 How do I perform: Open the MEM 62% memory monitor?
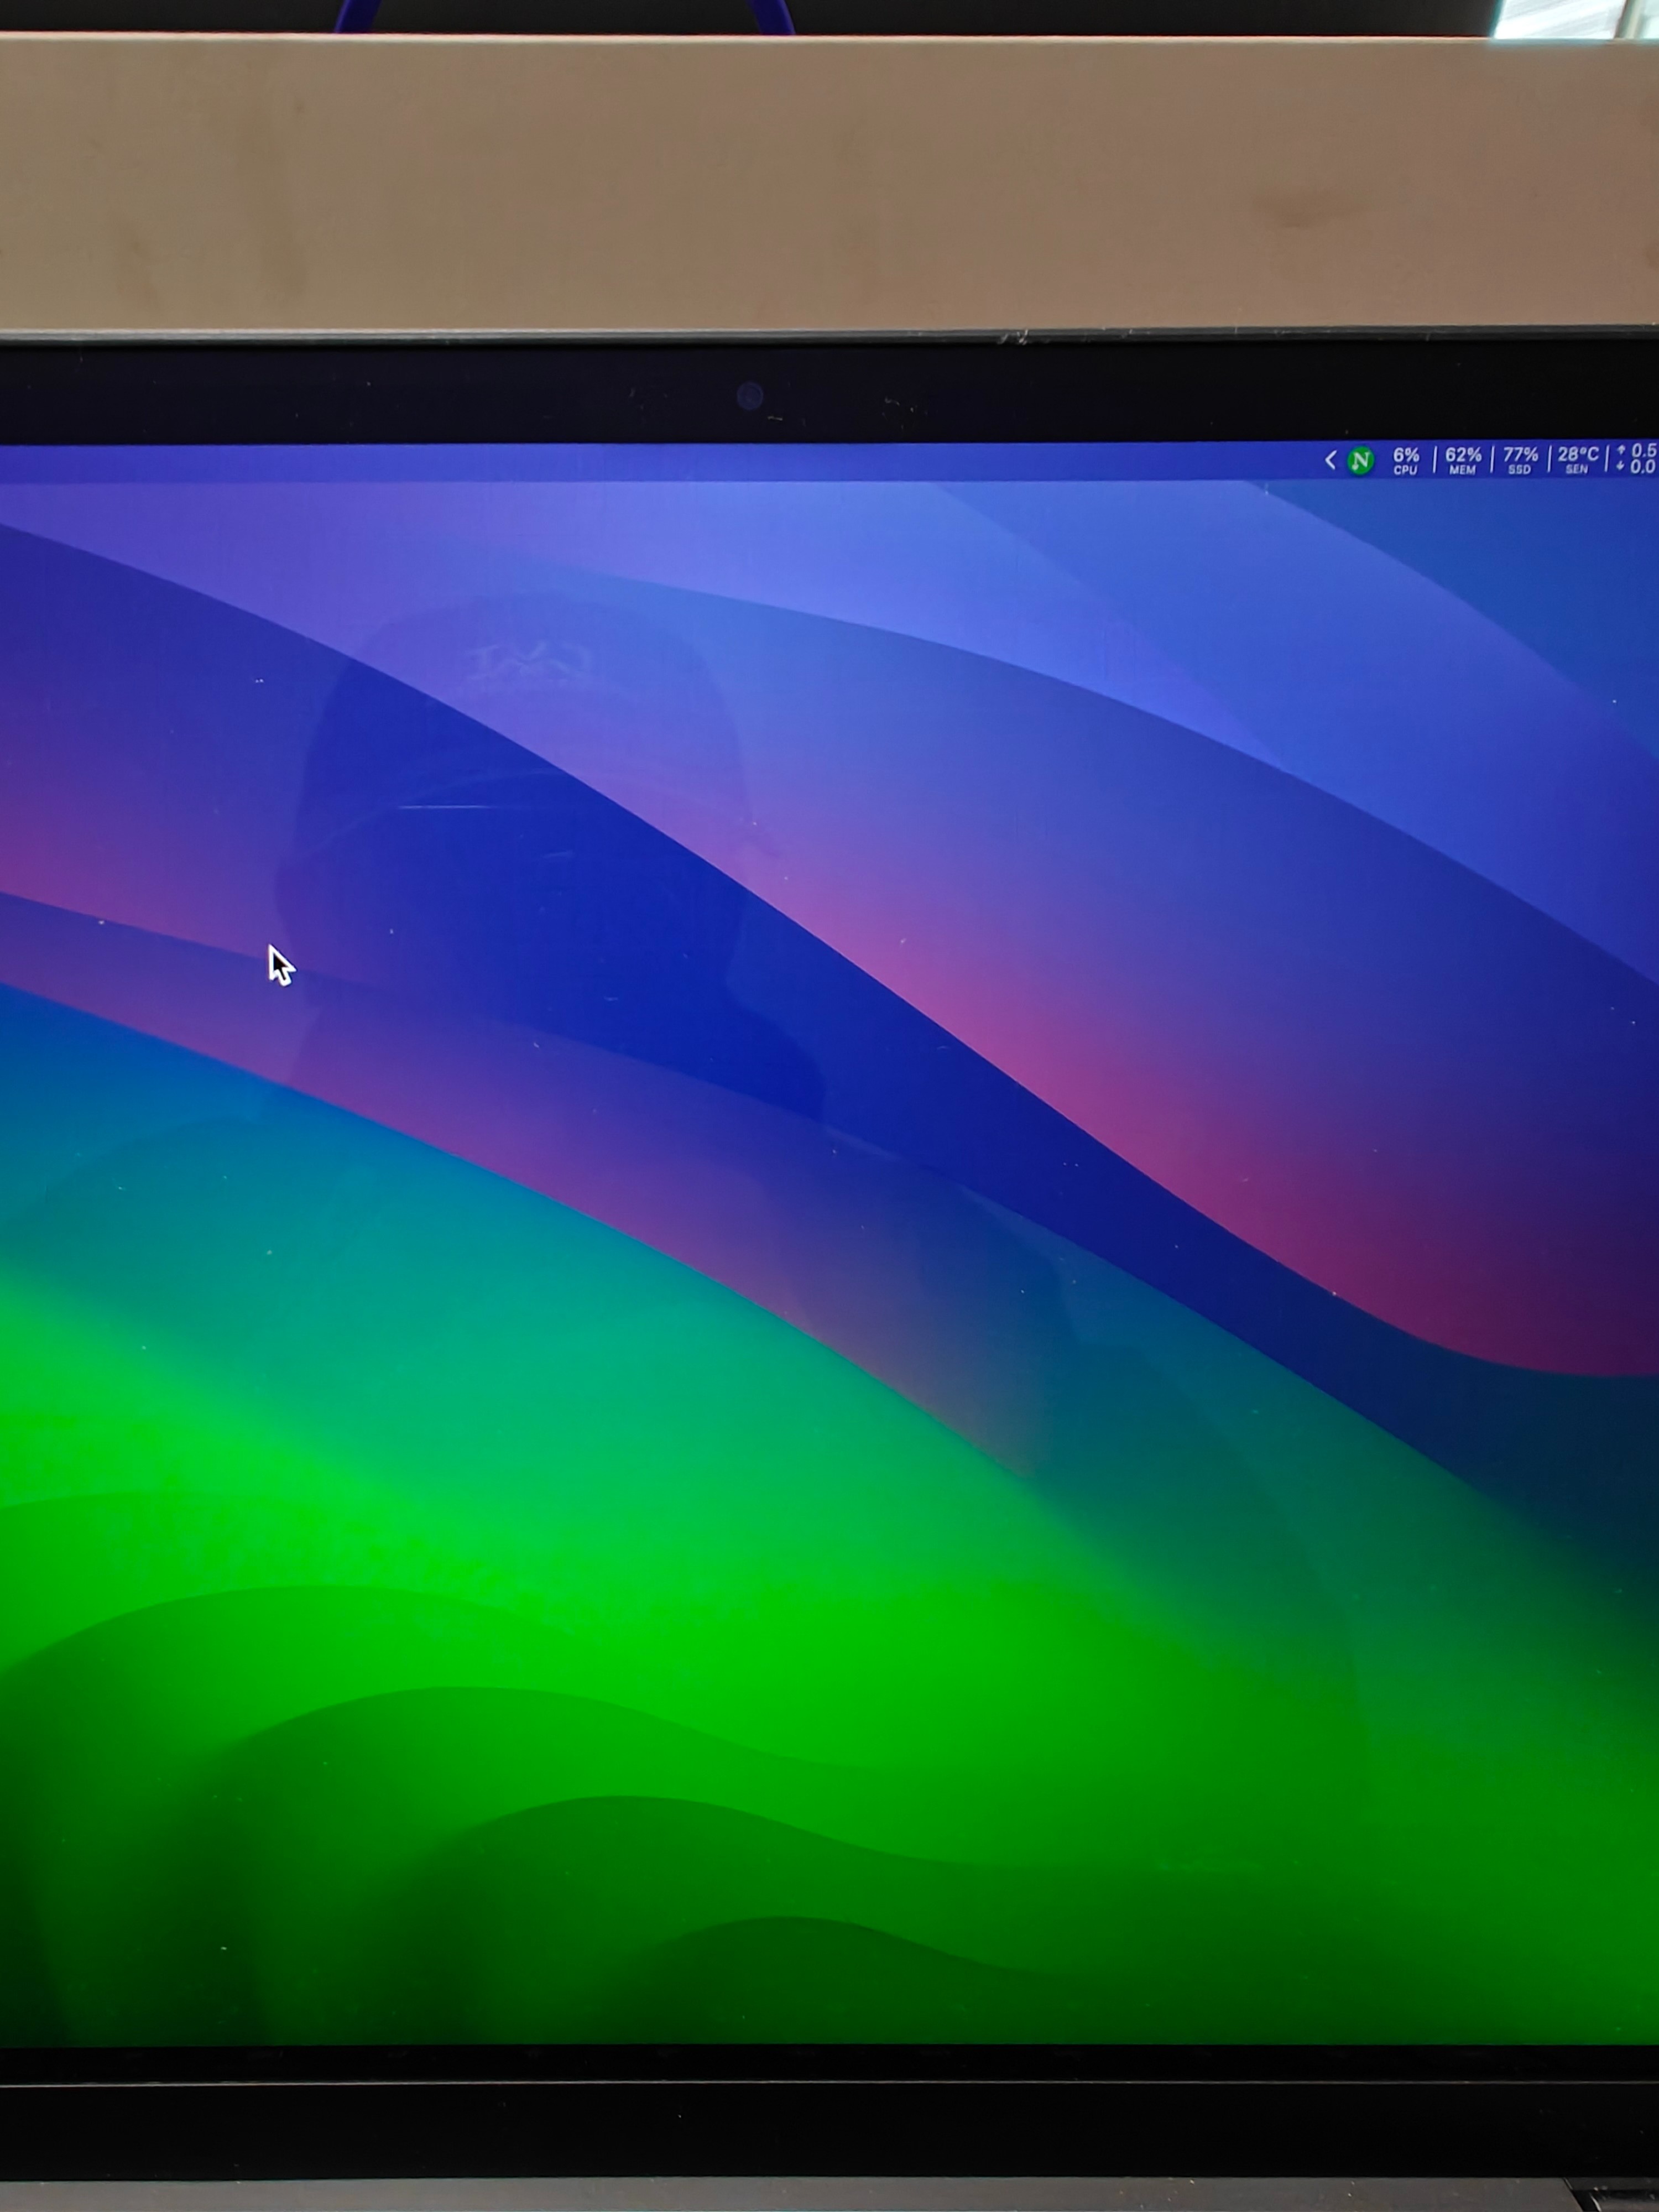pyautogui.click(x=1462, y=460)
